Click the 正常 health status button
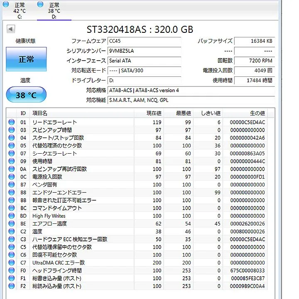 tap(26, 59)
